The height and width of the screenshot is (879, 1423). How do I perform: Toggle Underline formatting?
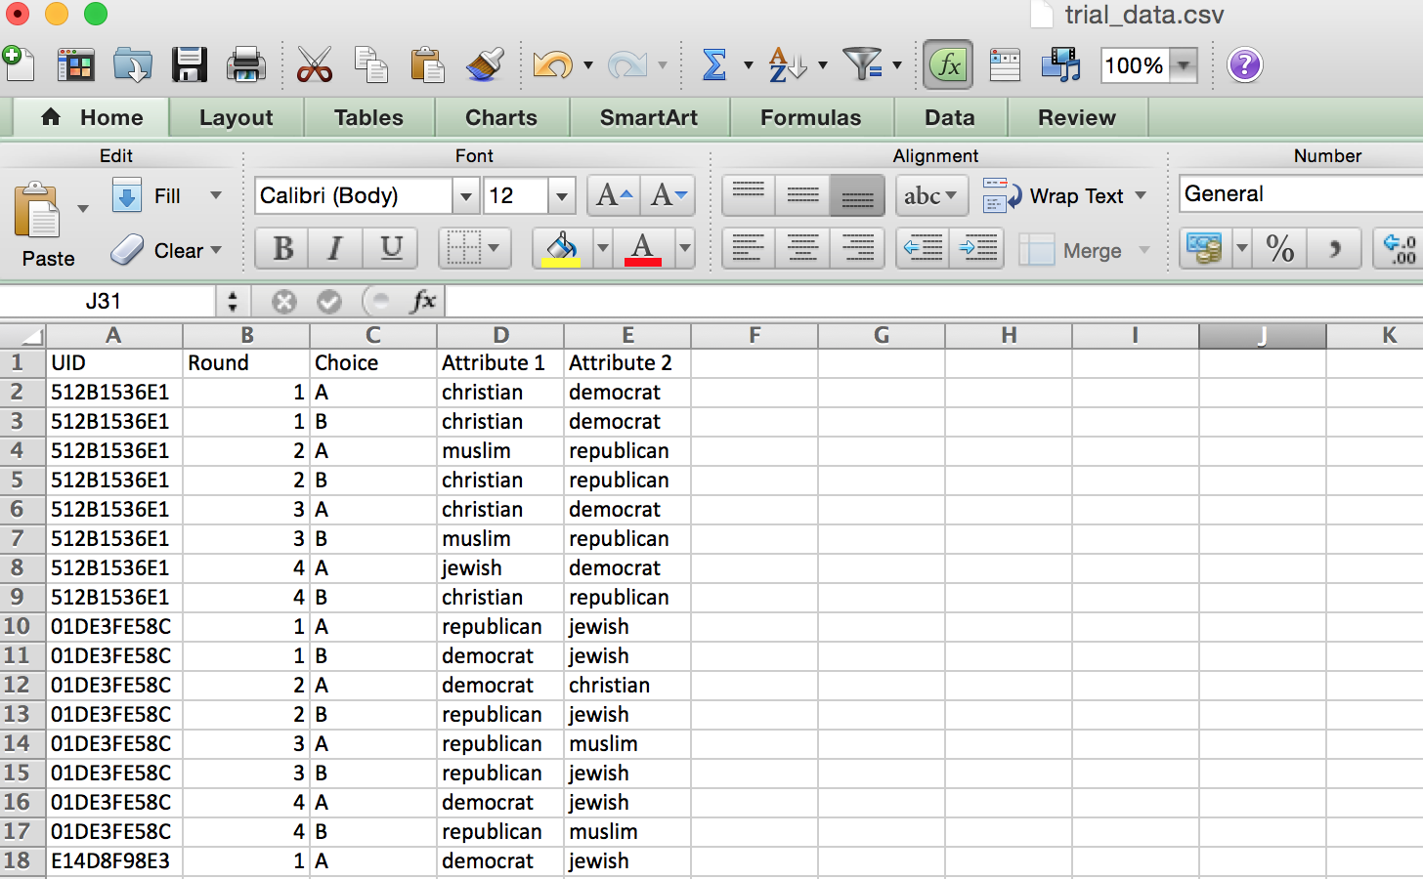coord(391,248)
